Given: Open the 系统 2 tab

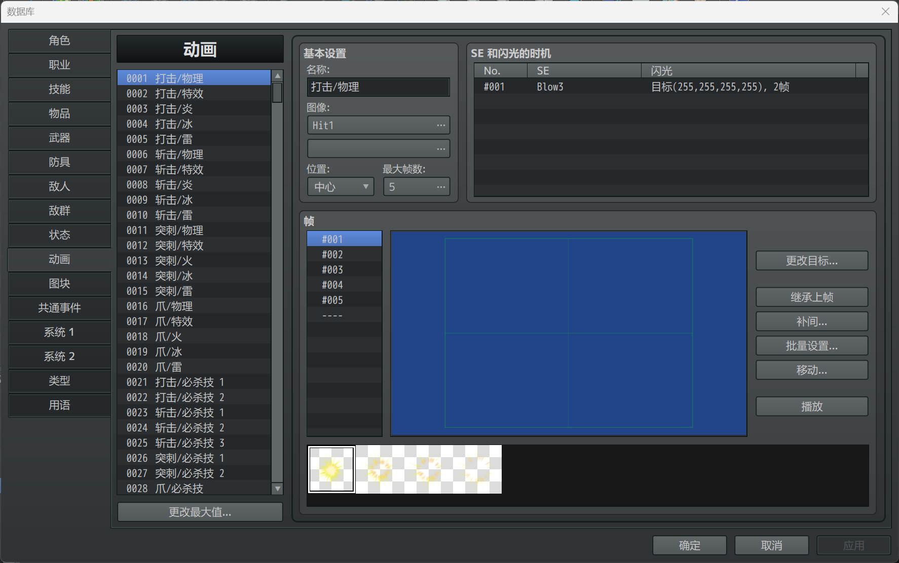Looking at the screenshot, I should point(59,357).
